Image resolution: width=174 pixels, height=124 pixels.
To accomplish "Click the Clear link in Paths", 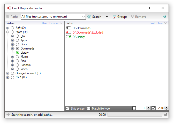I will [160, 23].
